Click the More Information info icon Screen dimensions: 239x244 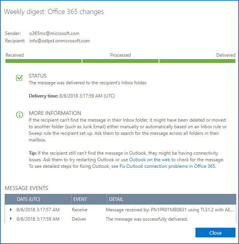[x=19, y=115]
